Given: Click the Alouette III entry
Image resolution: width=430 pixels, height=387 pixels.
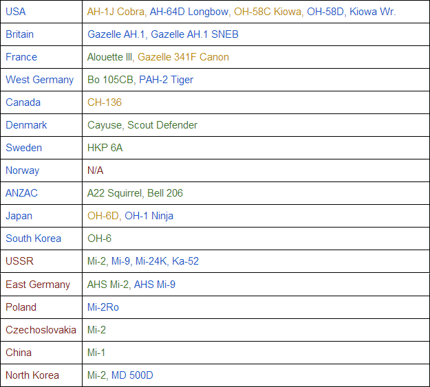Looking at the screenshot, I should 109,57.
